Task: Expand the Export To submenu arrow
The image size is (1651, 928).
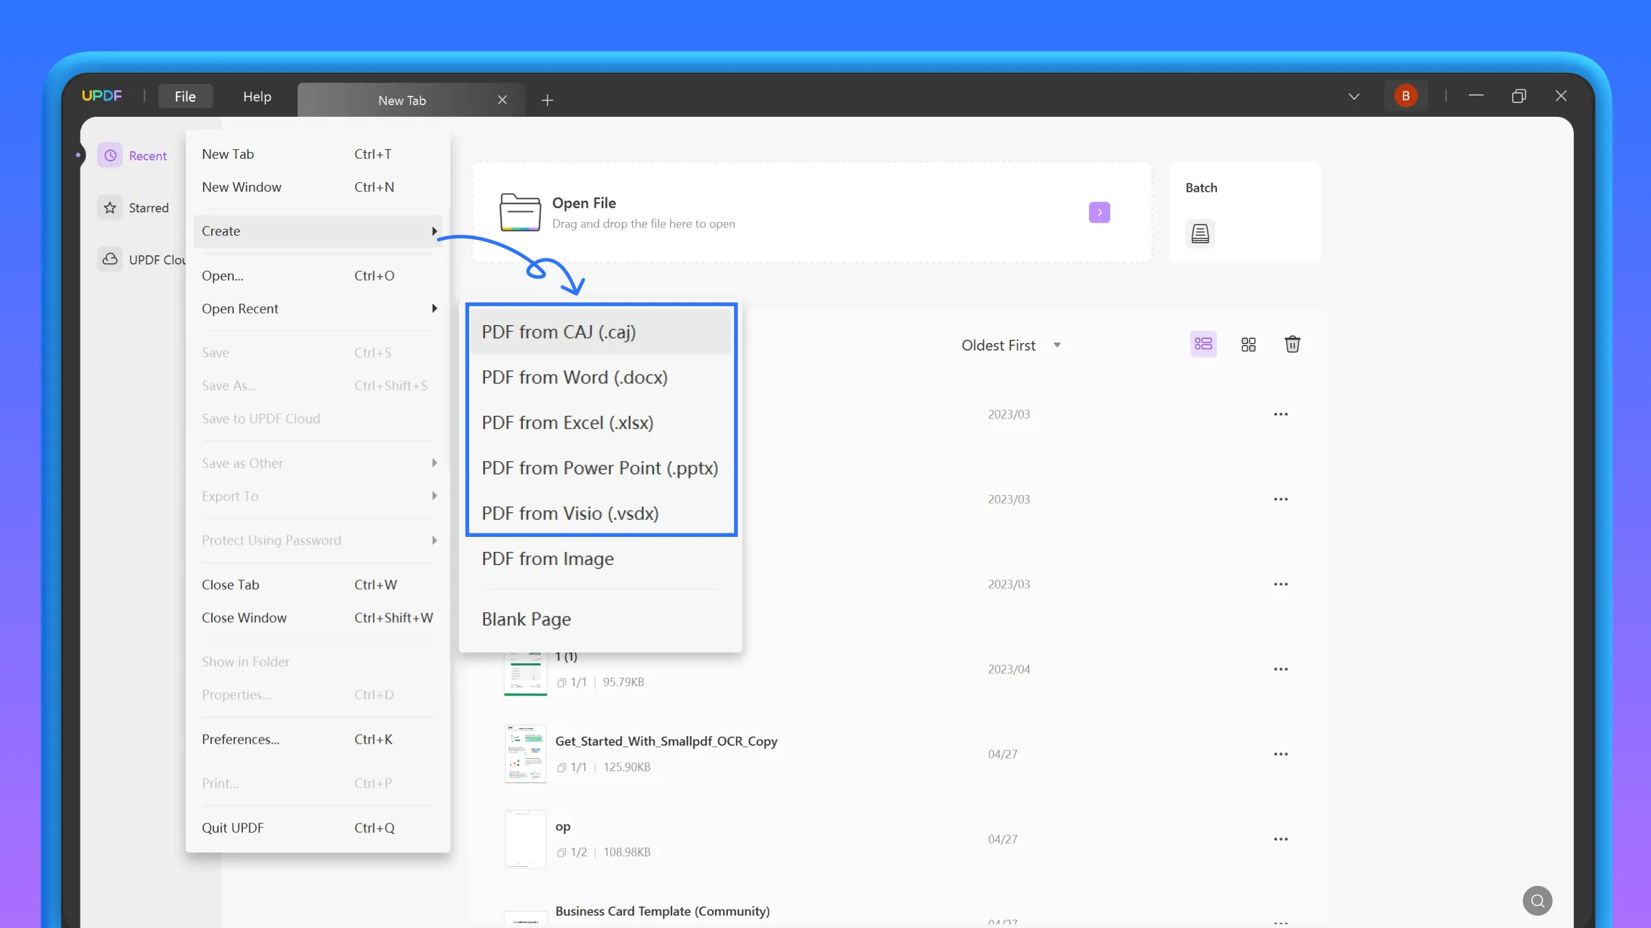Action: [434, 495]
